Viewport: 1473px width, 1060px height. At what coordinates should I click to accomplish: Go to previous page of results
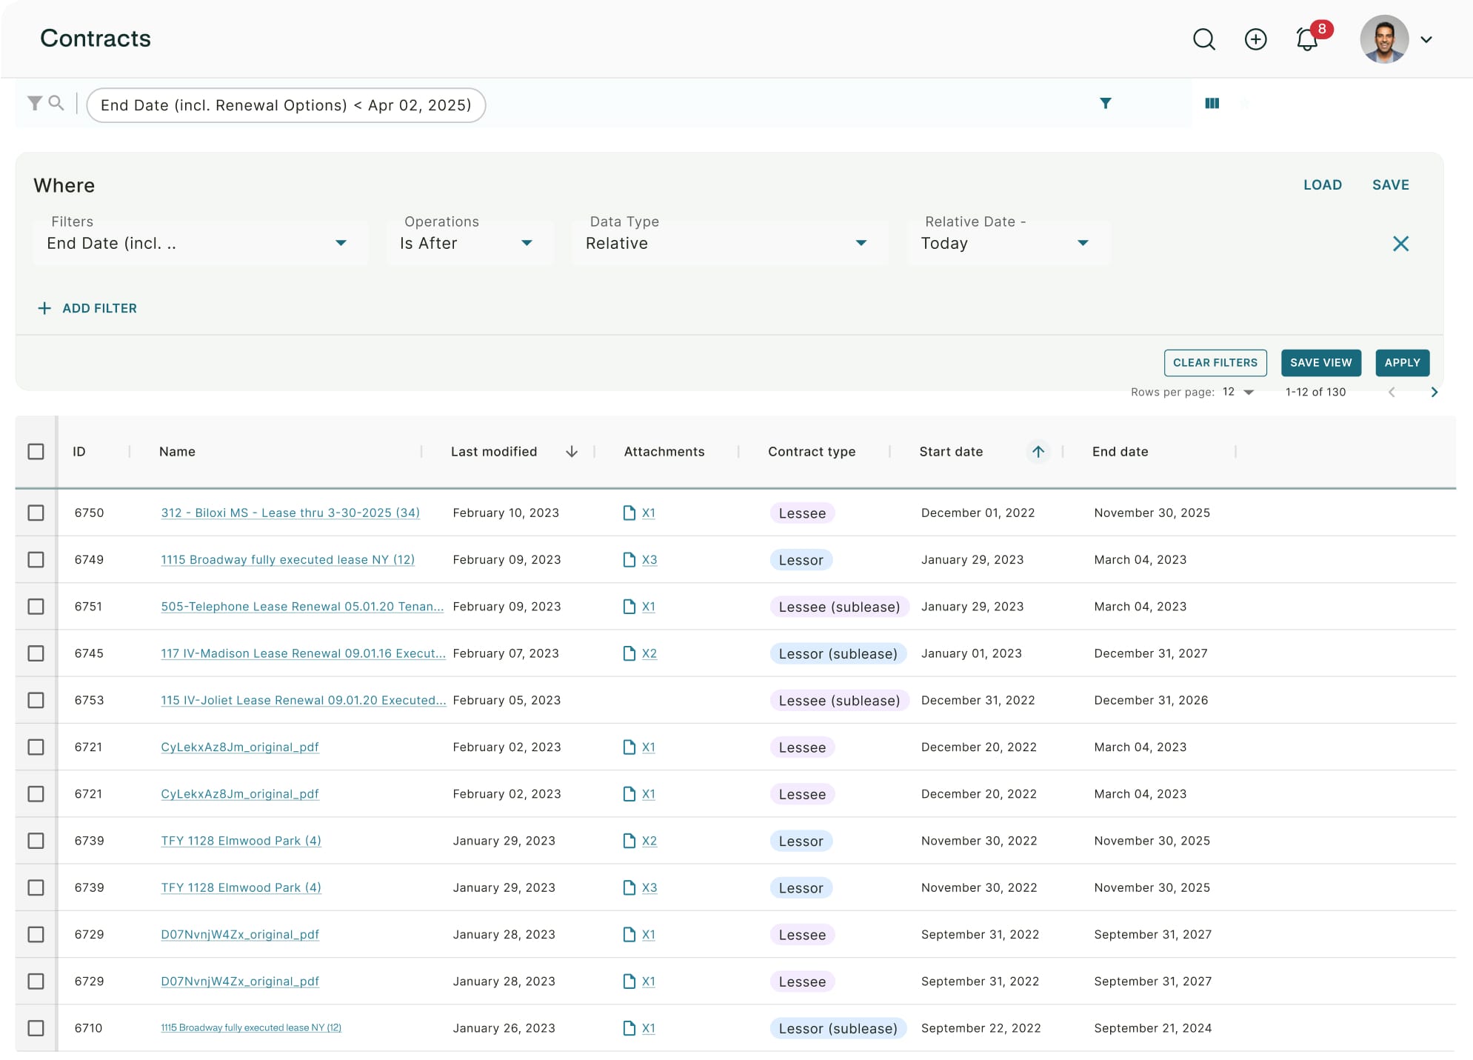point(1392,393)
